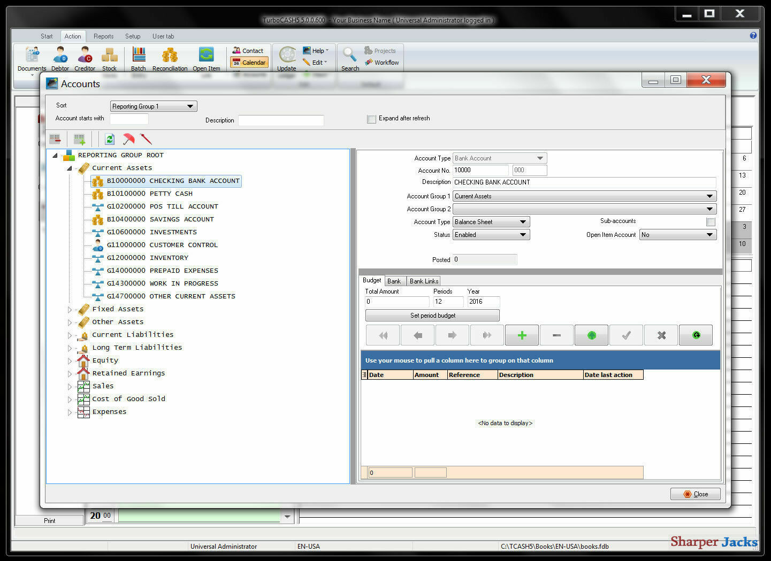Click the Description filter field
The height and width of the screenshot is (561, 771).
click(281, 120)
